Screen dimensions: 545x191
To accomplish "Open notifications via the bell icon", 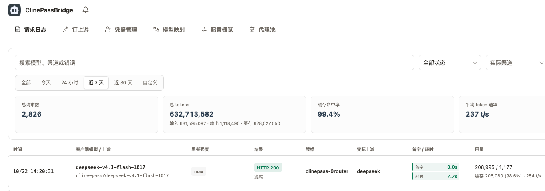I will (85, 10).
